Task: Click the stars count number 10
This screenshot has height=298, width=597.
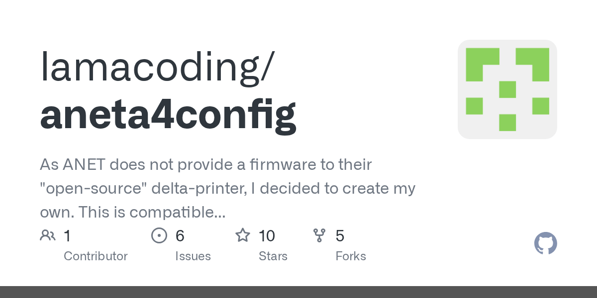Action: (267, 236)
